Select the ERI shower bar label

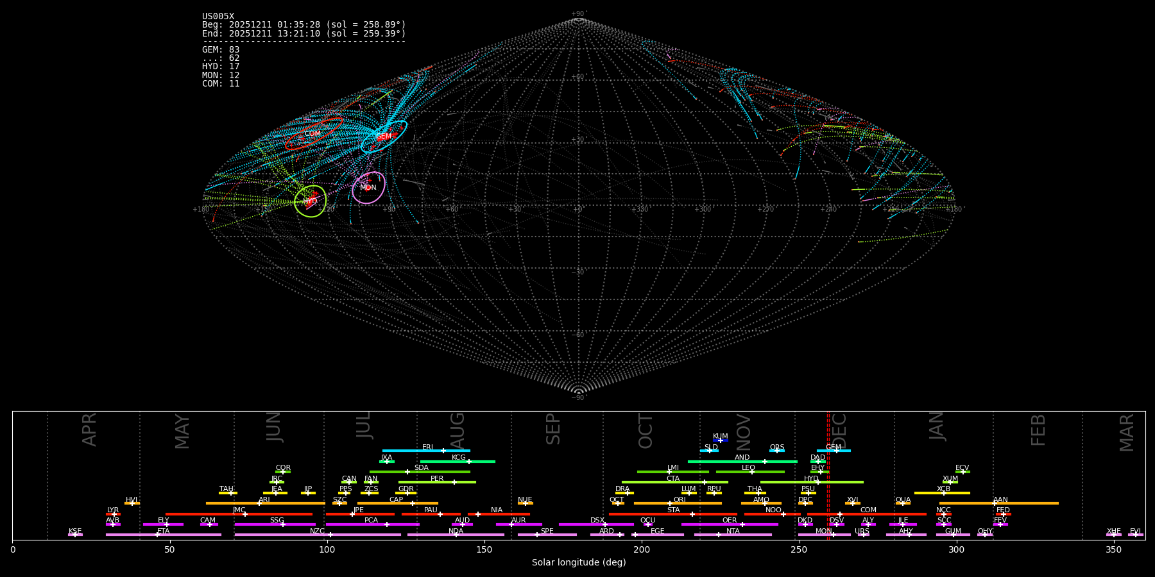[x=427, y=447]
